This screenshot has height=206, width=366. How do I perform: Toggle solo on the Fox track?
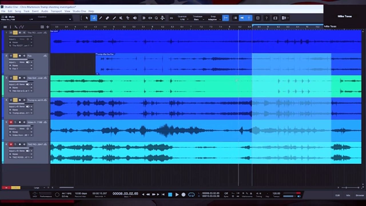[x=15, y=56]
